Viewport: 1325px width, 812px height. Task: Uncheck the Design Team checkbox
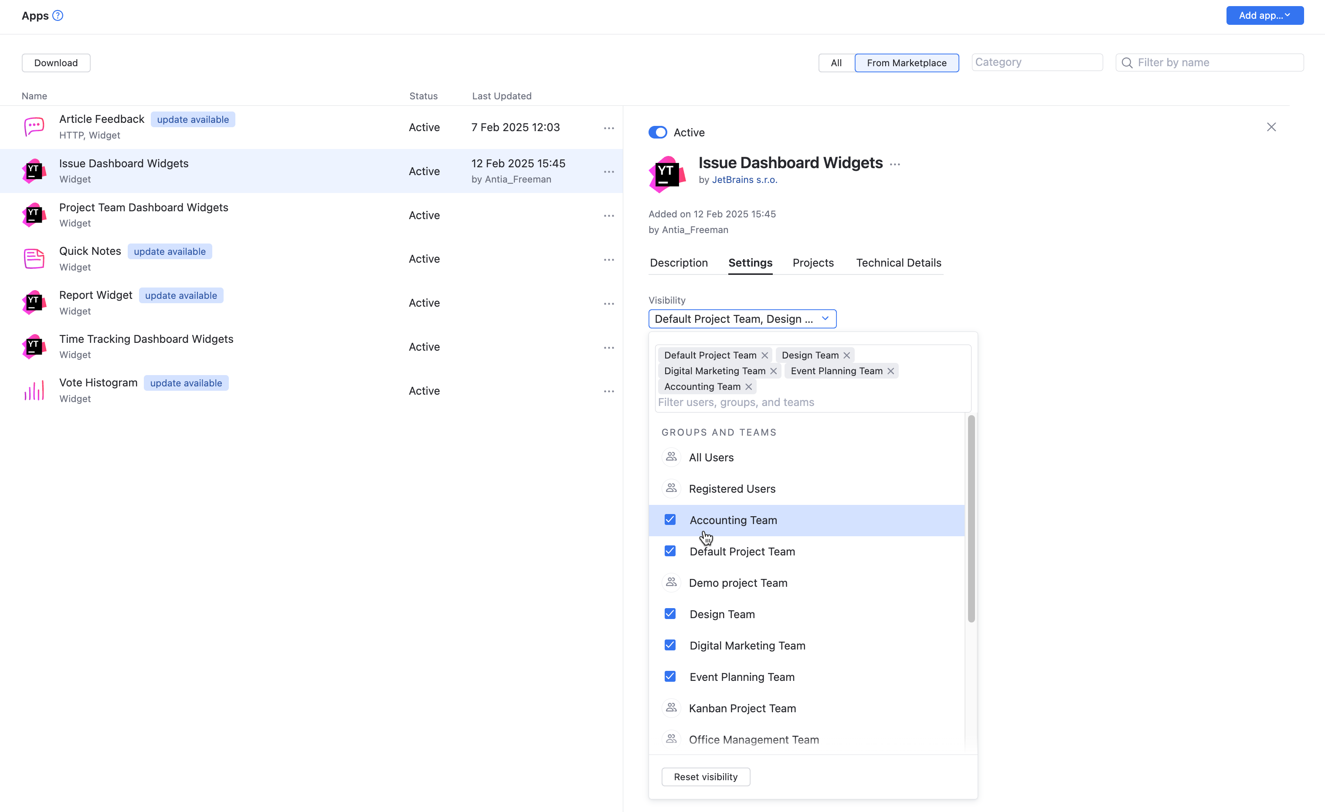670,613
